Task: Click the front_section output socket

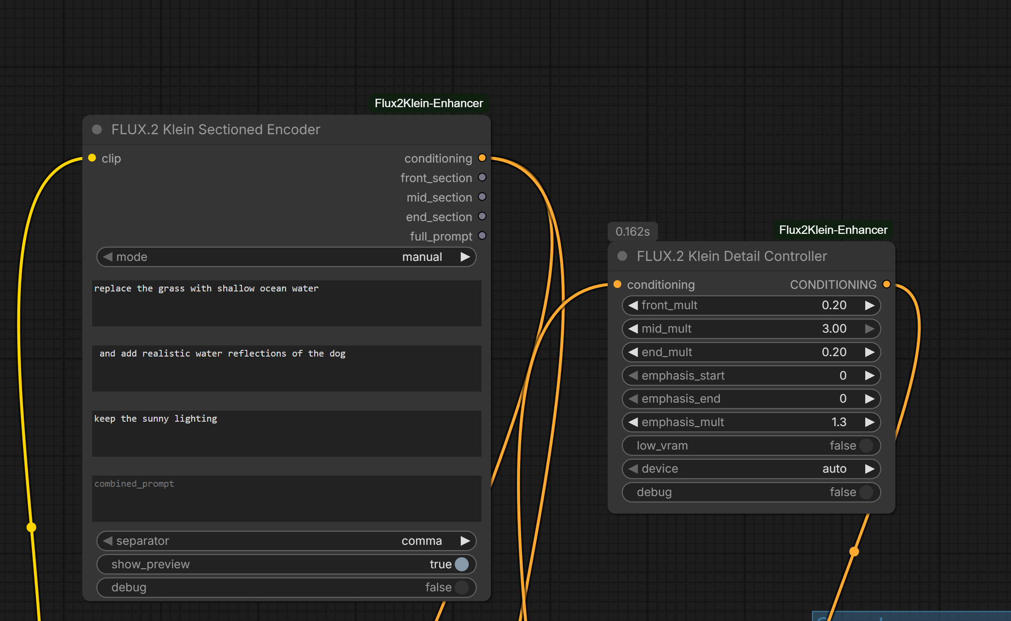Action: 482,178
